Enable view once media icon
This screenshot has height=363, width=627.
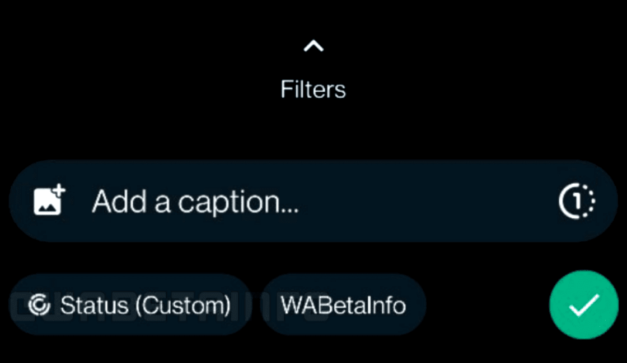tap(577, 201)
